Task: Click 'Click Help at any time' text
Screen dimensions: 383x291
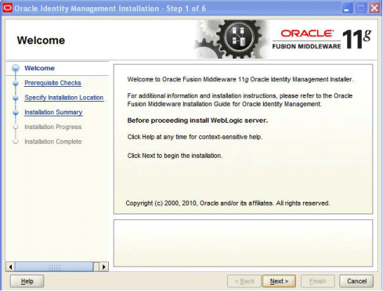Action: (x=195, y=137)
